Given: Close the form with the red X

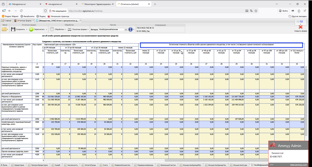Looking at the screenshot, I should point(300,27).
